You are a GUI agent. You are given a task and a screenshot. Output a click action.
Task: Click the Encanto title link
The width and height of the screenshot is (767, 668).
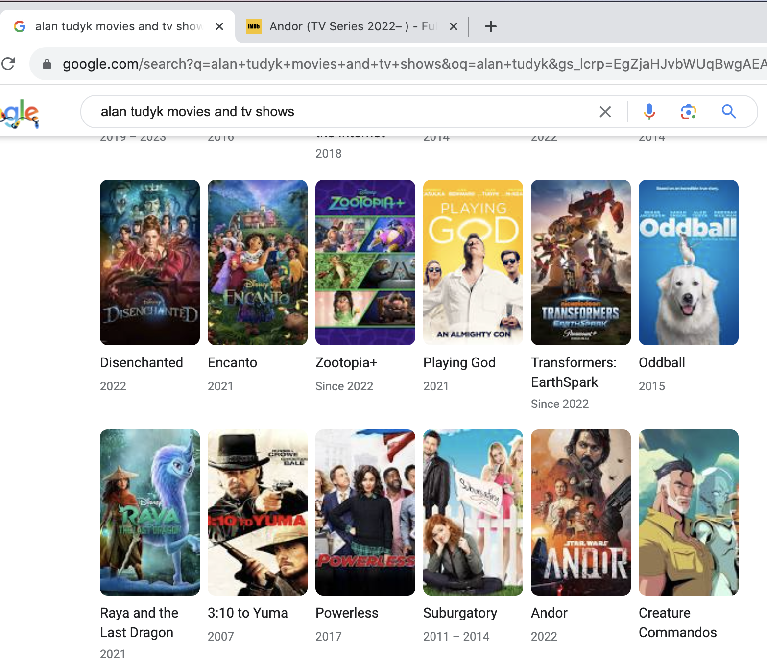(232, 362)
